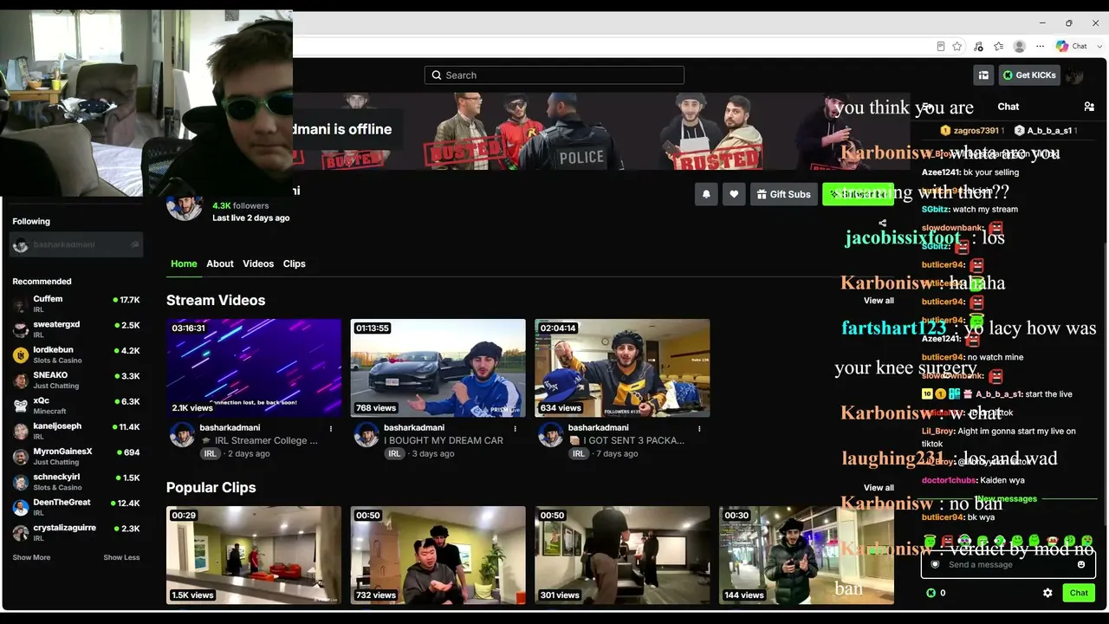Open the 301 views popular clip
The height and width of the screenshot is (624, 1109).
click(x=622, y=556)
